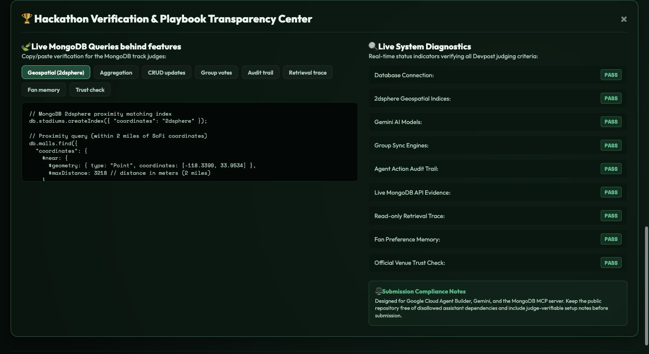
Task: Click the 'Agent Action Audit Trail:' label
Action: coord(406,169)
